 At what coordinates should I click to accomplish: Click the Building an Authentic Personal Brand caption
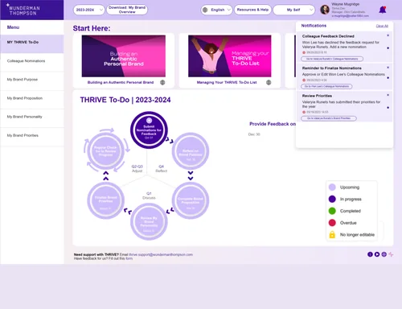point(121,82)
